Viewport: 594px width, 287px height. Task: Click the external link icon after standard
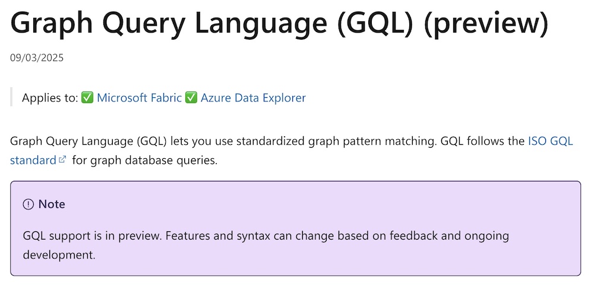(x=62, y=160)
